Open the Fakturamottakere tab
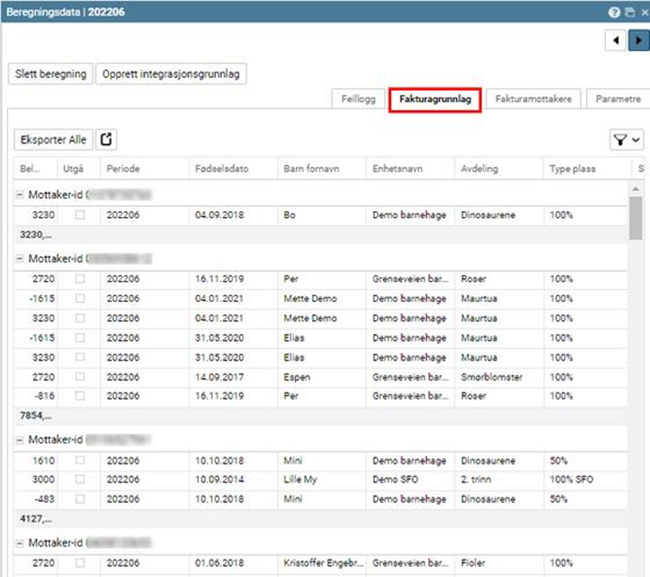 coord(533,99)
